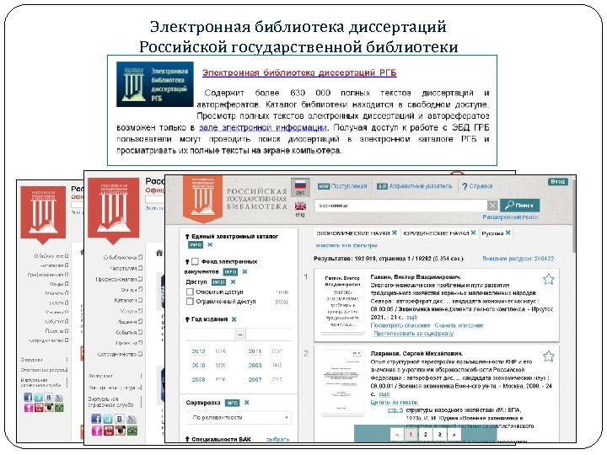Viewport: 607px width, 455px height.
Task: Click the Facebook icon in the middle window
Action: point(96,419)
